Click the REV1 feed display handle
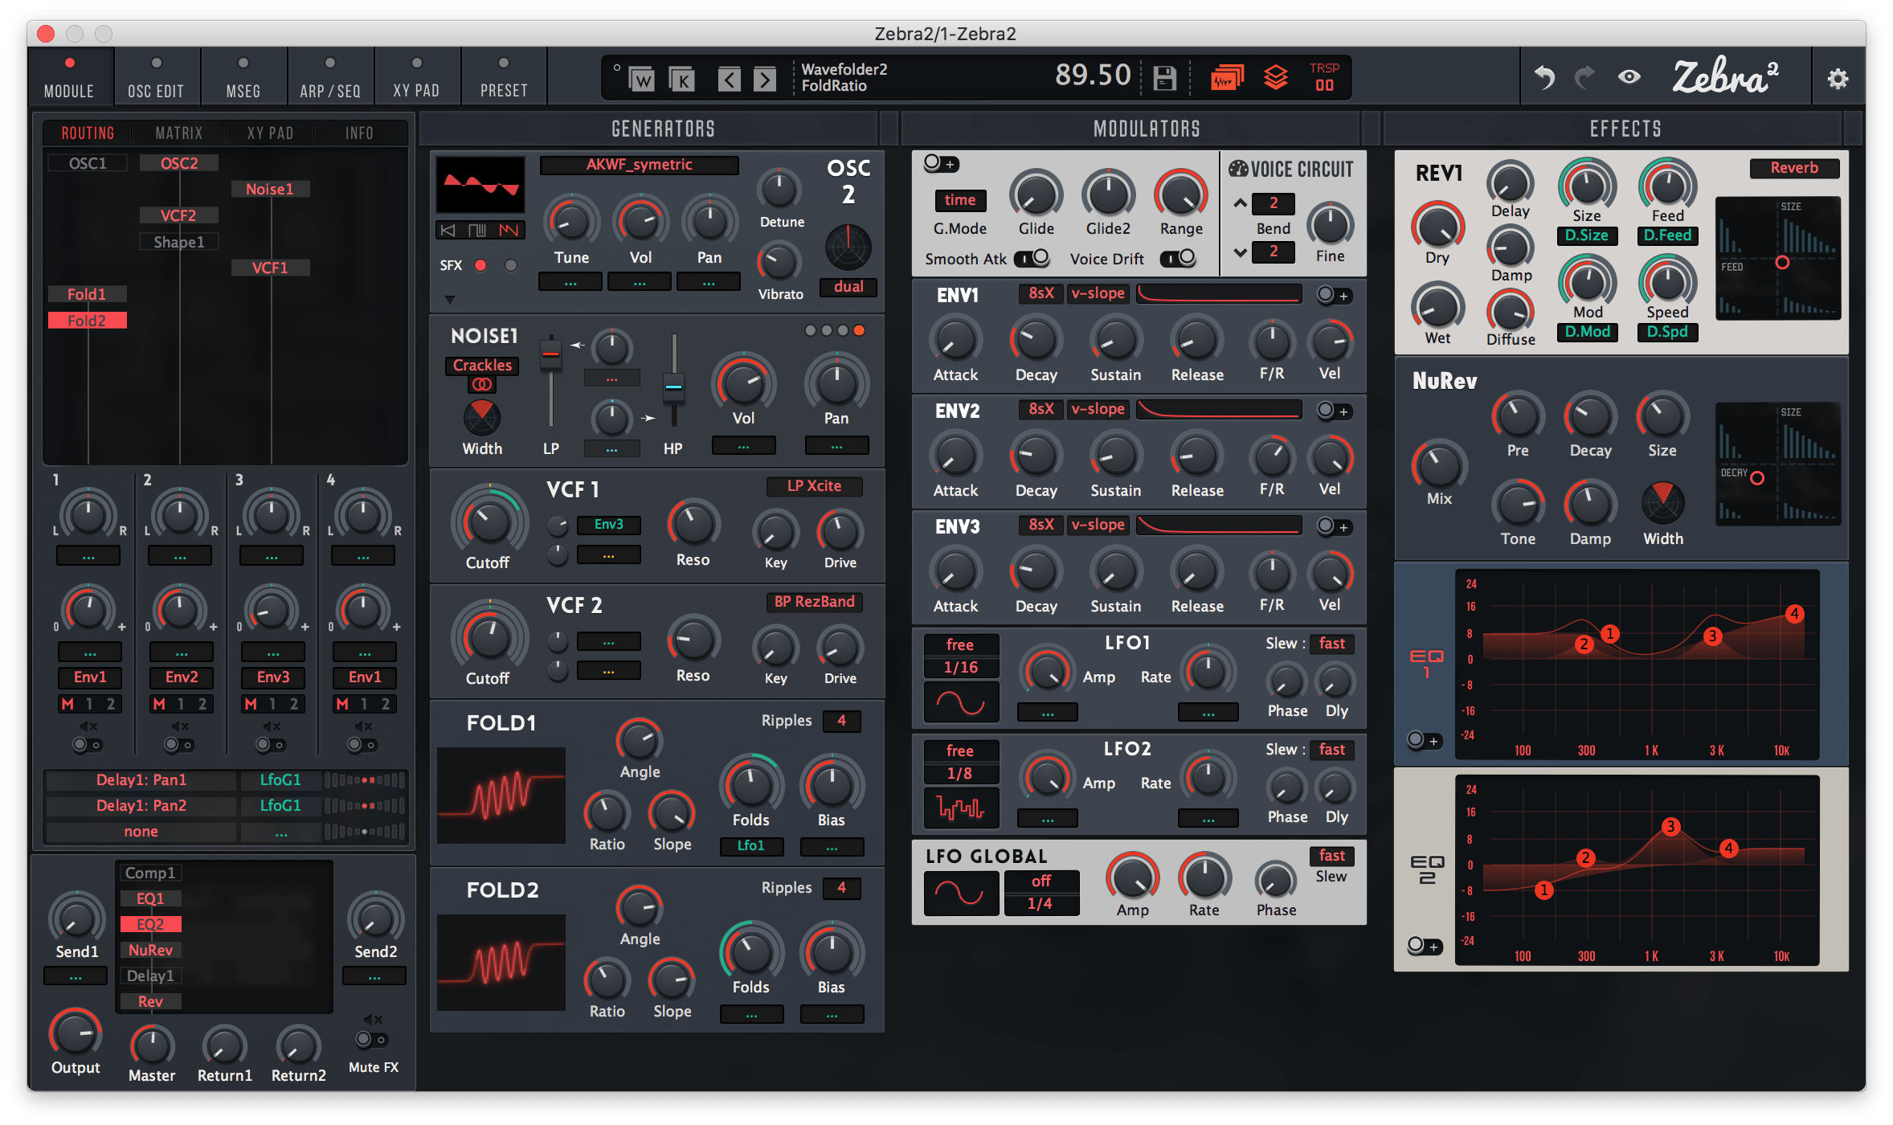The image size is (1893, 1125). click(1782, 263)
